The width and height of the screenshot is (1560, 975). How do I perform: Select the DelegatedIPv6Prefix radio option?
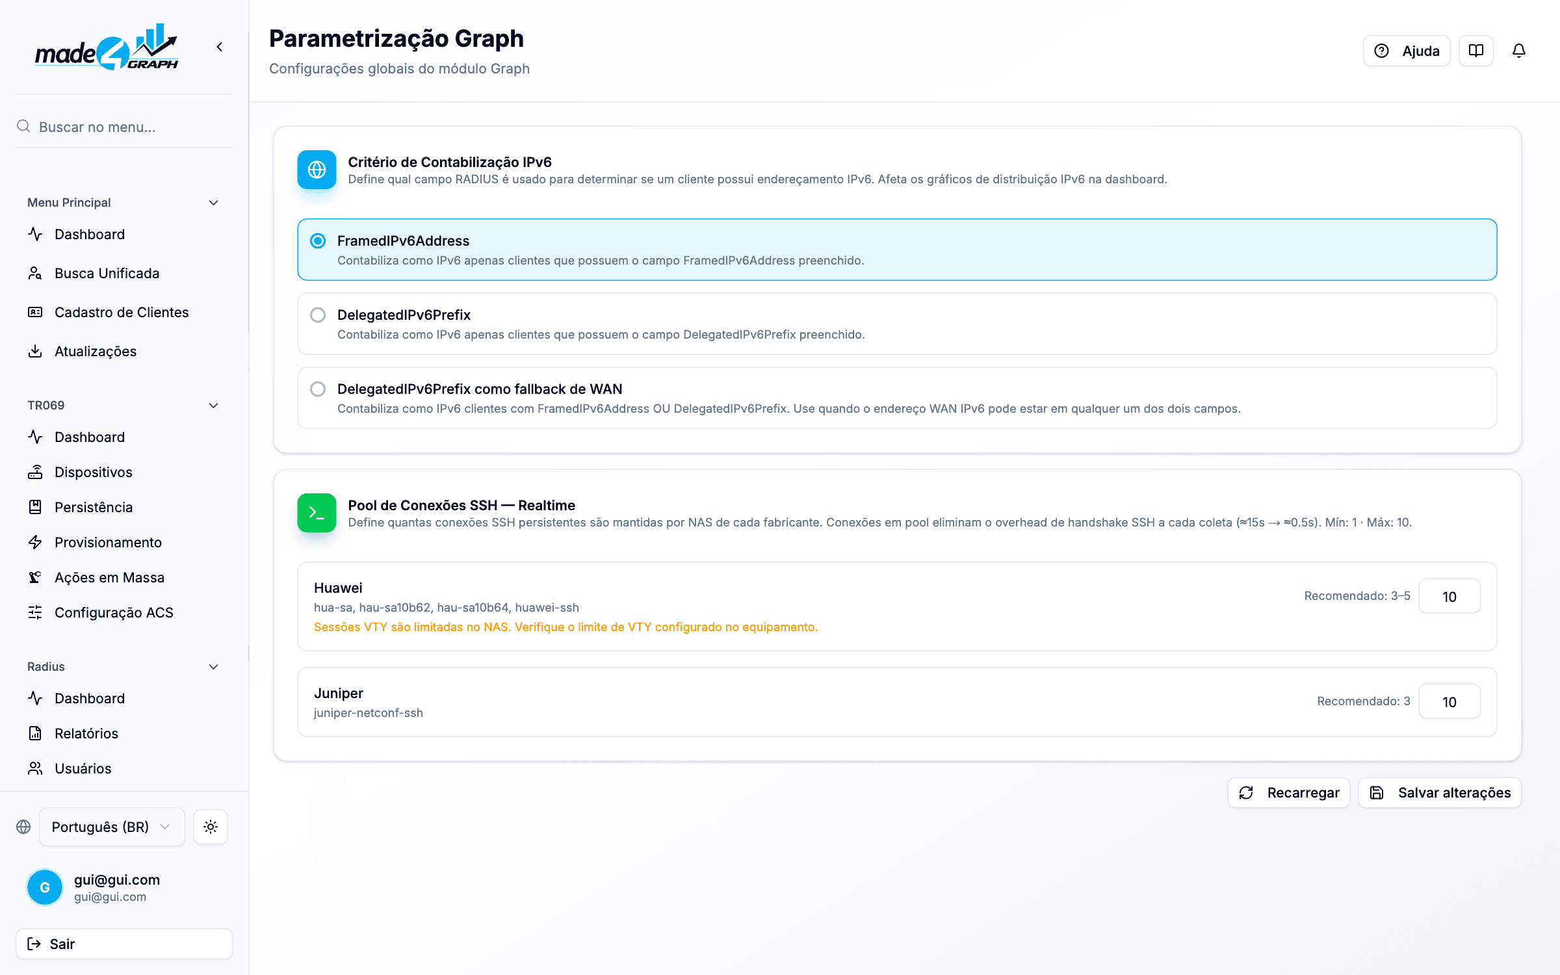pyautogui.click(x=897, y=324)
